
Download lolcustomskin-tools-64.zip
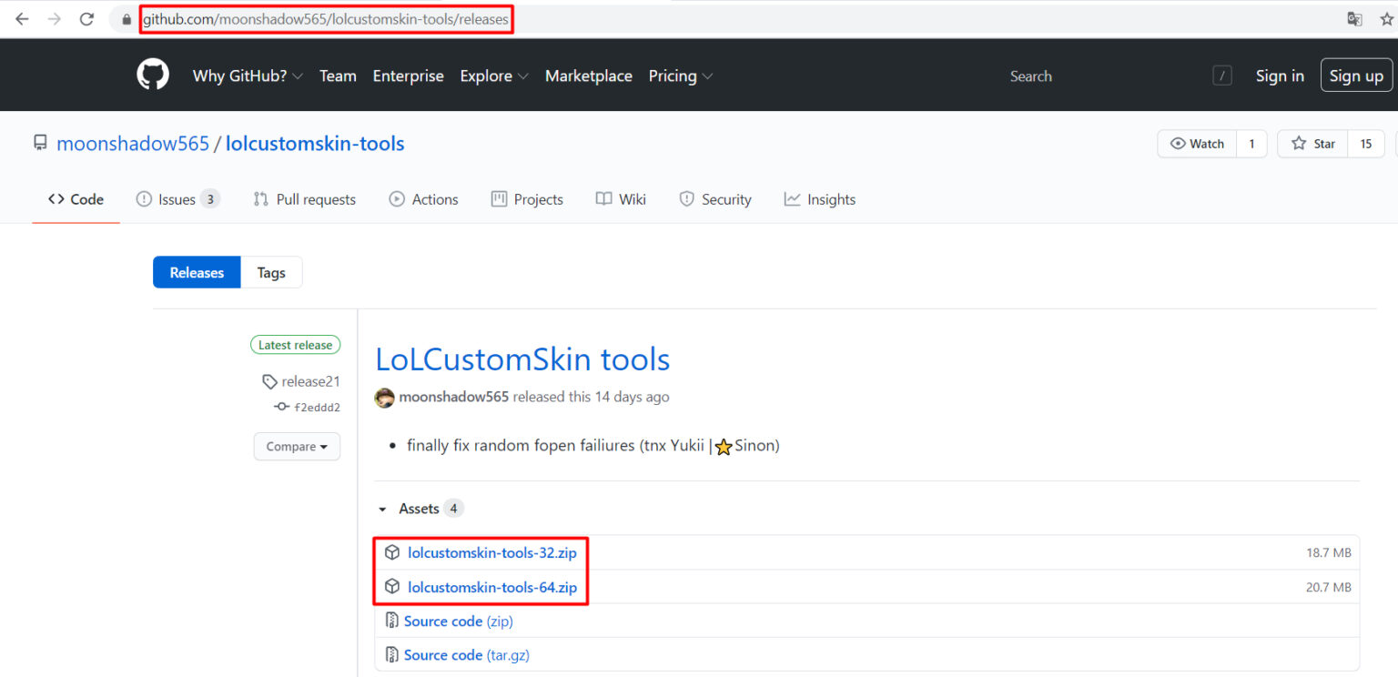(x=492, y=587)
